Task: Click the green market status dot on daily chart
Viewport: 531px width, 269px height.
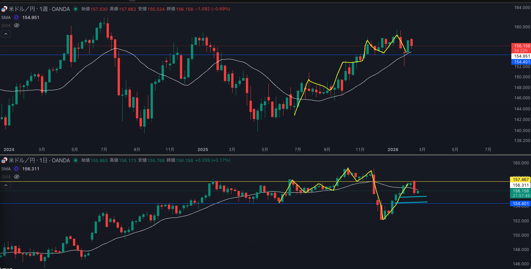Action: click(76, 160)
